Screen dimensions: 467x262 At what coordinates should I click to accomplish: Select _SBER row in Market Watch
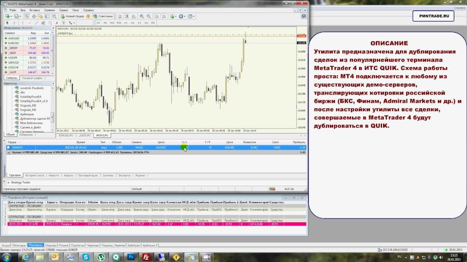(27, 53)
